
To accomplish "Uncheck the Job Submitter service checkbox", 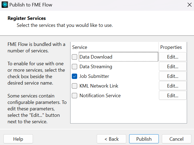I will [x=74, y=76].
